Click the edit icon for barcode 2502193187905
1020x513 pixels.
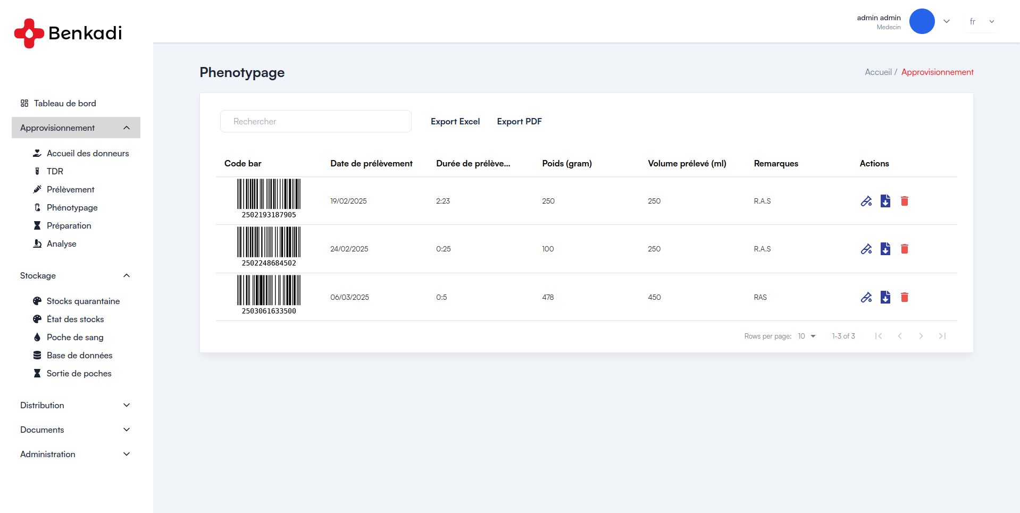point(866,201)
